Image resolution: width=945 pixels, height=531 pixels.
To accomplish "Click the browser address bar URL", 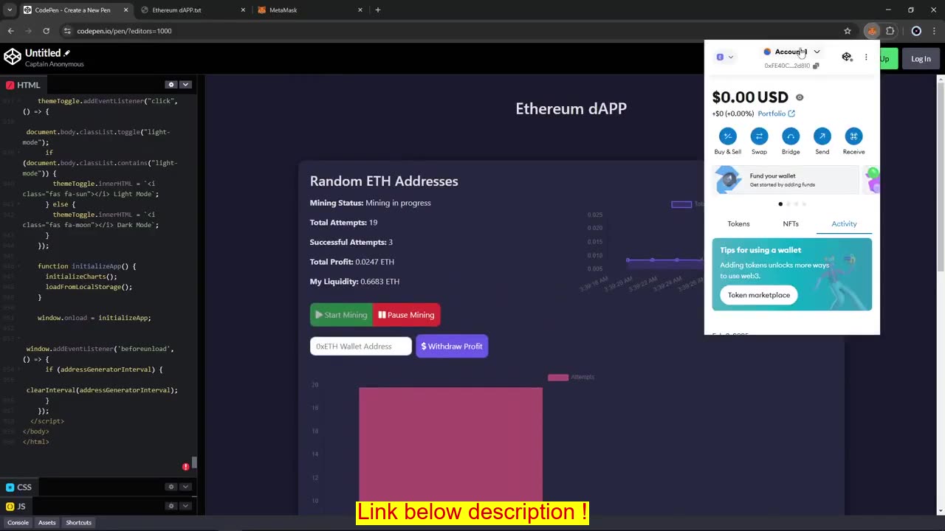I will 124,31.
